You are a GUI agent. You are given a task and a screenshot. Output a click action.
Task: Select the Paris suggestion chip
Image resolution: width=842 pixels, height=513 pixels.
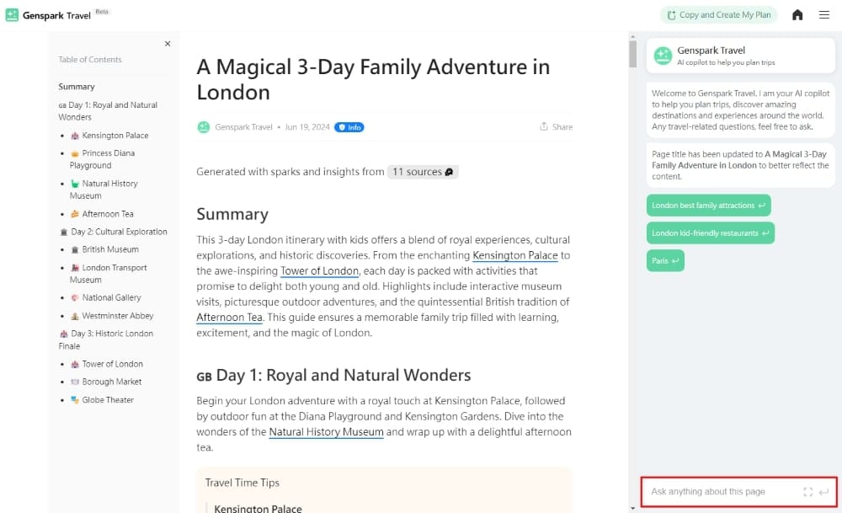click(665, 261)
